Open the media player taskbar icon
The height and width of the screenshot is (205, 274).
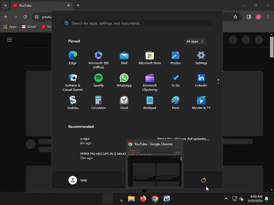(166, 199)
